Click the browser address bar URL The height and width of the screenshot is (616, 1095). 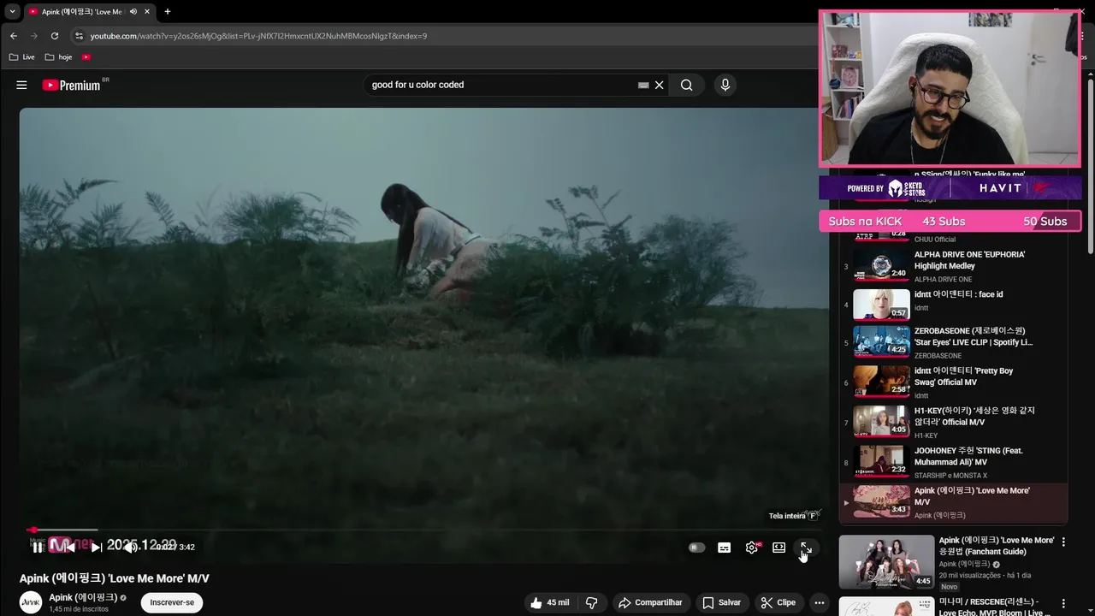coord(258,36)
